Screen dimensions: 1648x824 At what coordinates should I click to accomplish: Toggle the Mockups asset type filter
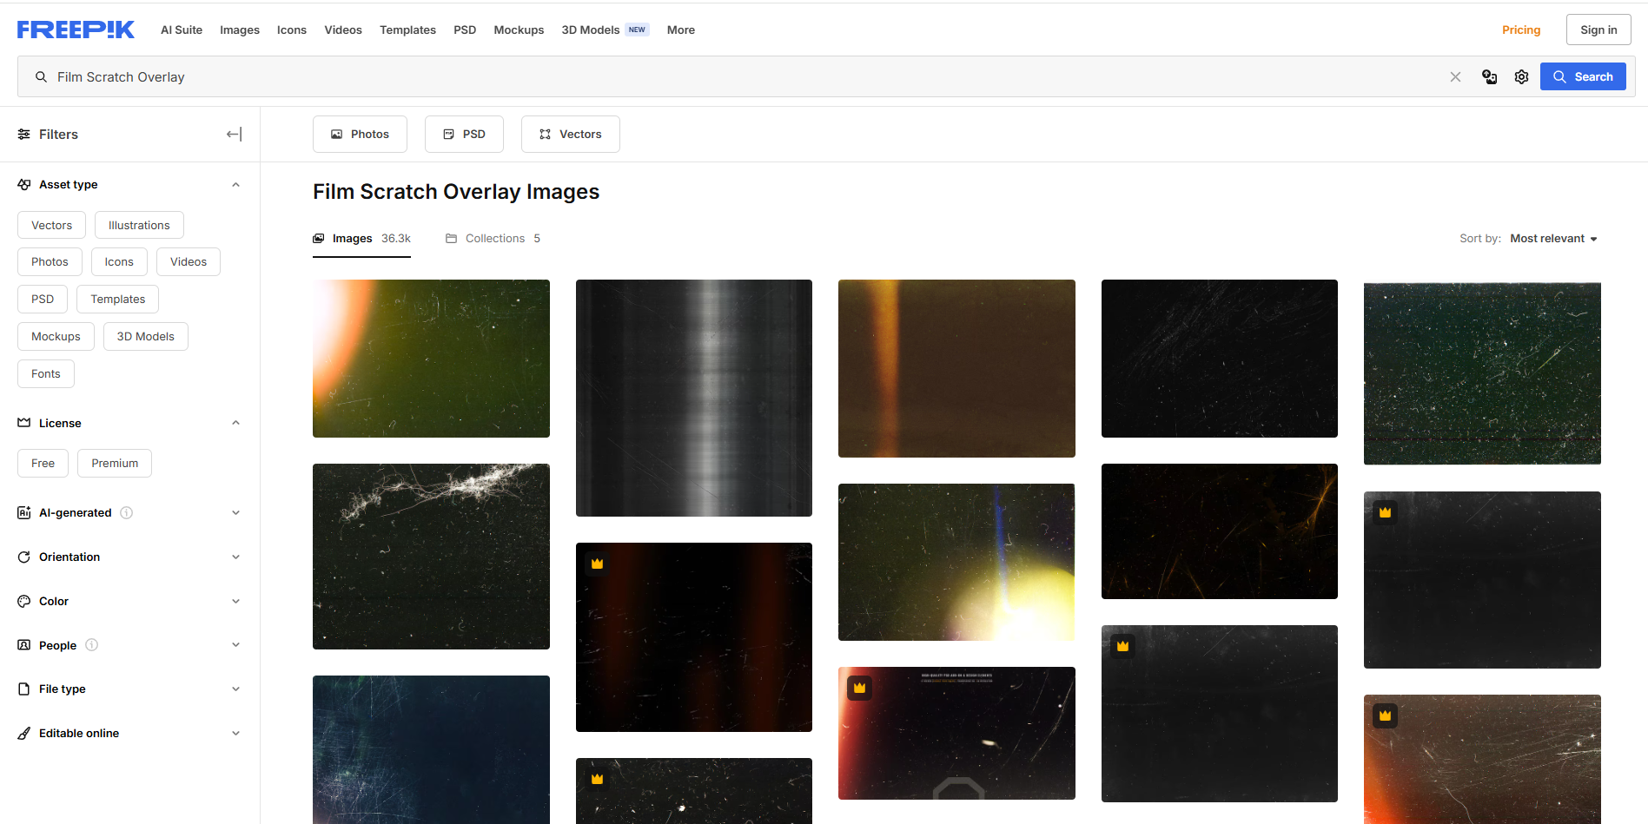(x=56, y=337)
